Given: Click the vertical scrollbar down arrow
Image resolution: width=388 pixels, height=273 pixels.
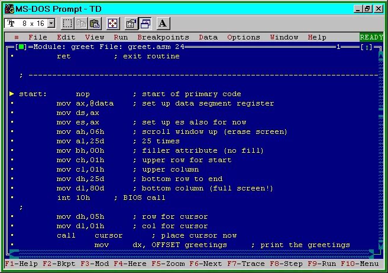Looking at the screenshot, I should click(381, 245).
